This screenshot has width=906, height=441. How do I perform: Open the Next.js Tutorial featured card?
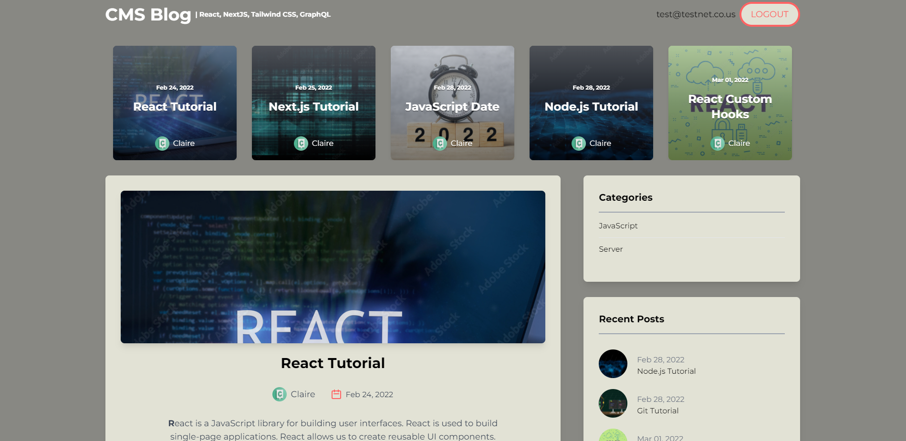313,103
